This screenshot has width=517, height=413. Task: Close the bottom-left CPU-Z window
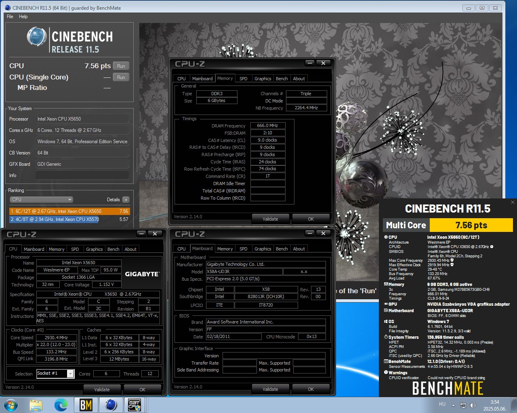(x=155, y=234)
